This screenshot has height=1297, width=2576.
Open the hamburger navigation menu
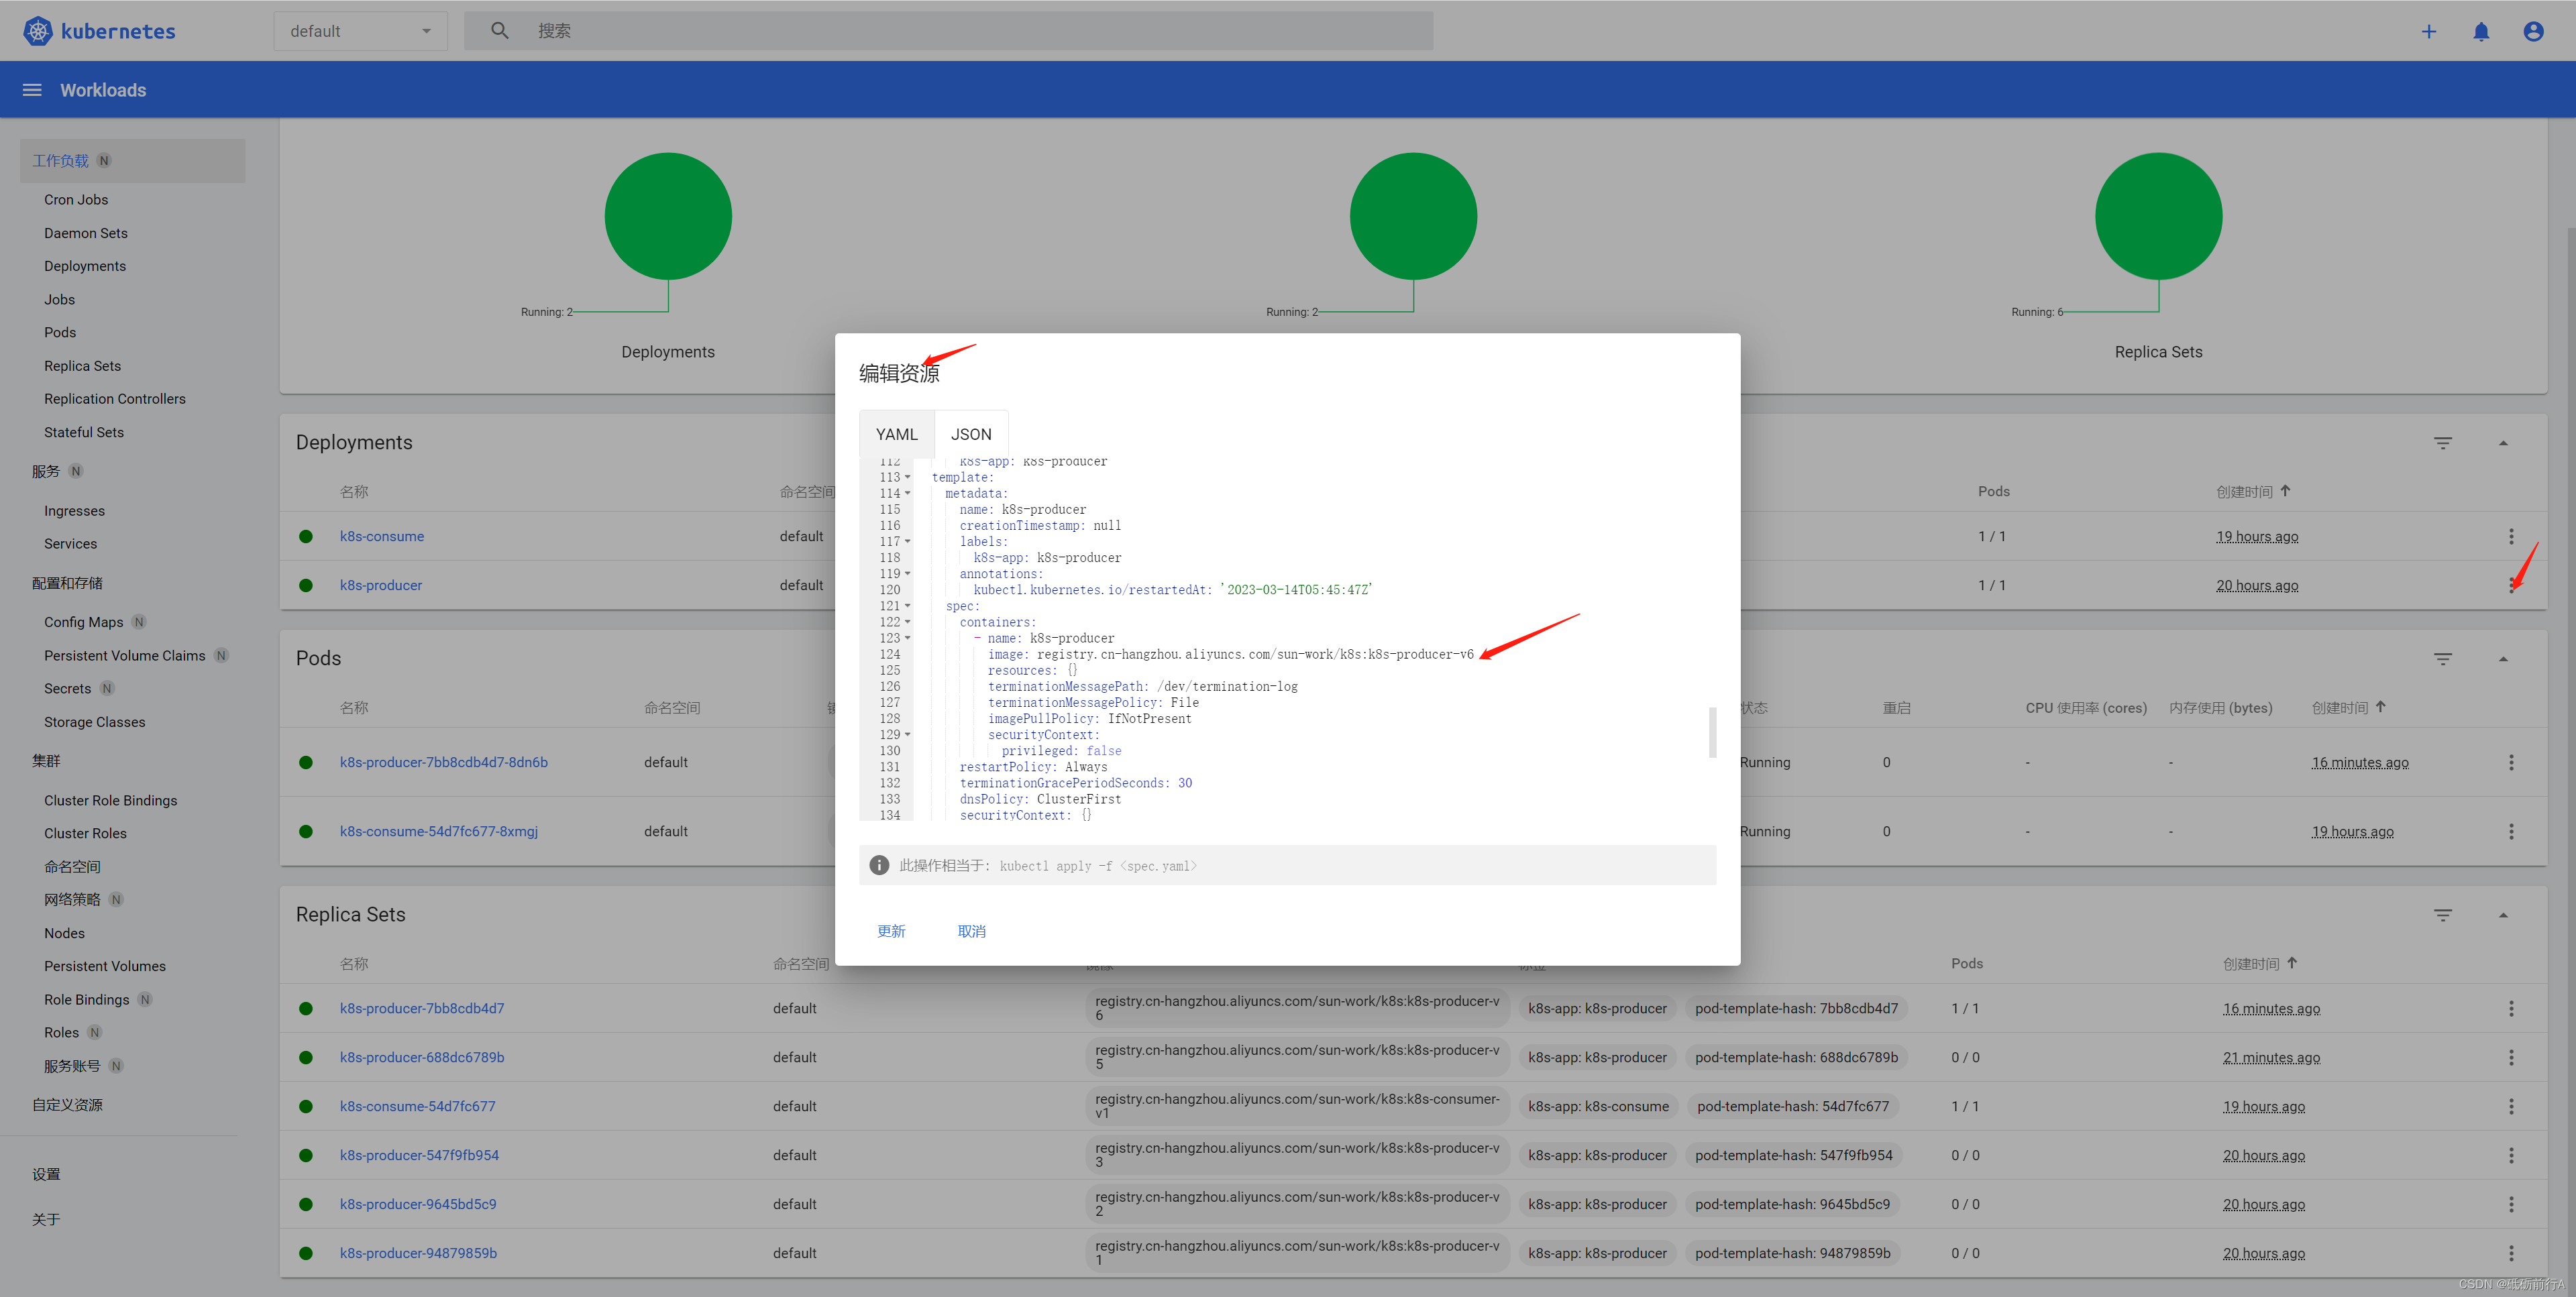click(32, 90)
